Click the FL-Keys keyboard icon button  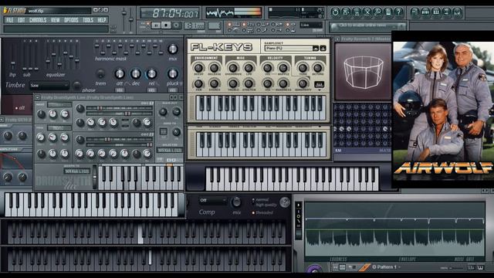click(x=319, y=84)
